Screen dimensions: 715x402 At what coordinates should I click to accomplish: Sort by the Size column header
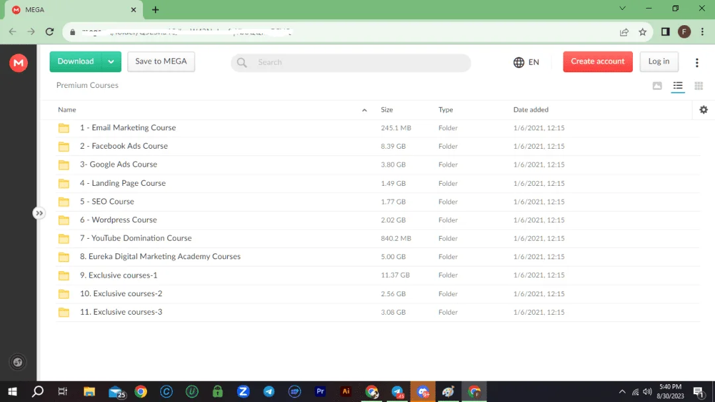[387, 110]
